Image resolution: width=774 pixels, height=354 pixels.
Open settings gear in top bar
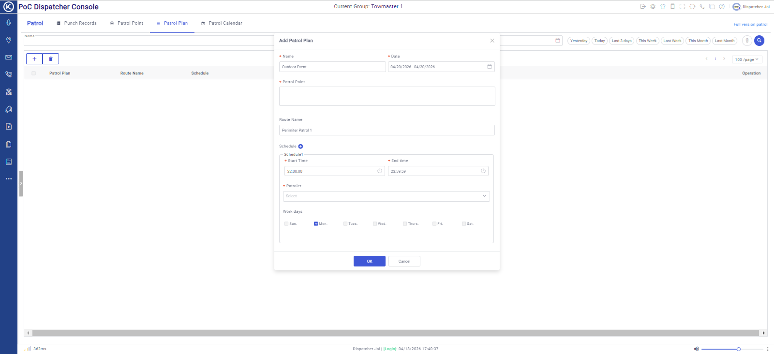click(653, 7)
